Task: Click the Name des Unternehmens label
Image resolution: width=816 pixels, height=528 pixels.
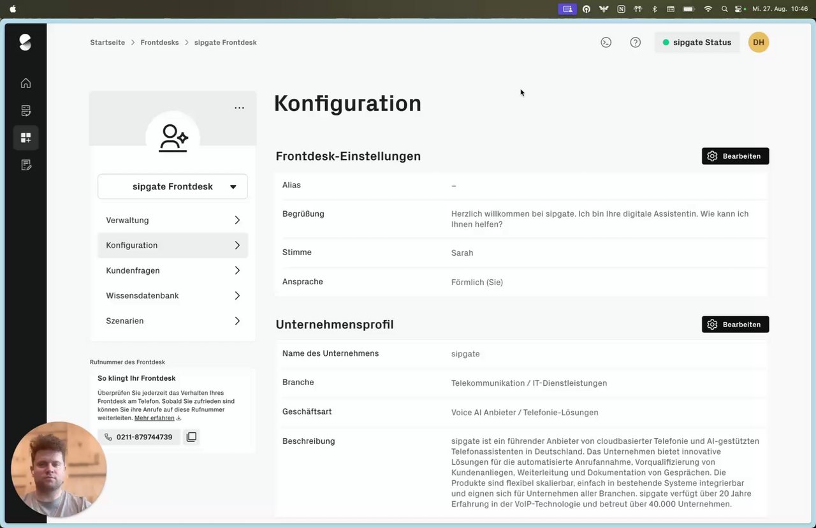Action: pos(330,353)
